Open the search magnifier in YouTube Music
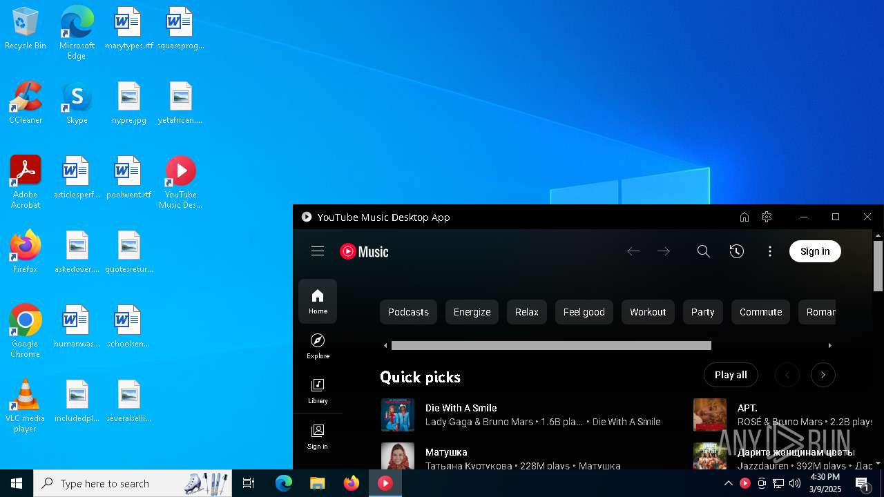The image size is (884, 497). pos(703,251)
